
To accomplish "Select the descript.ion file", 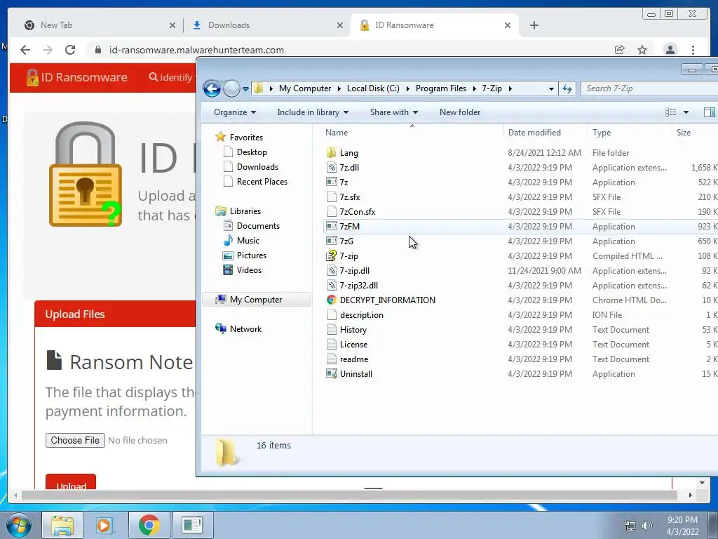I will pos(361,315).
